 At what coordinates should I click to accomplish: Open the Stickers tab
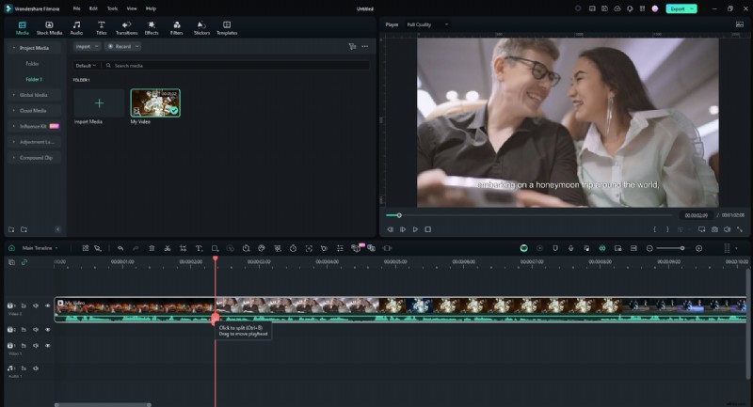pos(201,28)
